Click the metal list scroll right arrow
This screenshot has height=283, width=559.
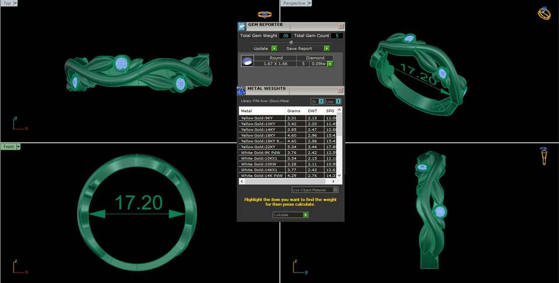(x=334, y=182)
